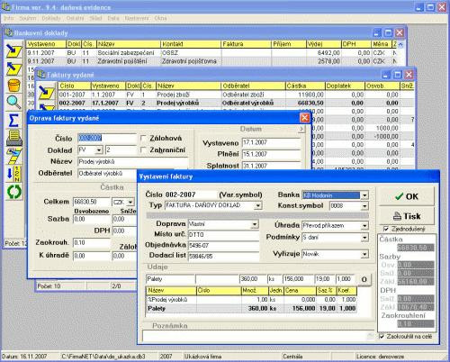Screen dimensions: 450x362
Task: Click the orange database barrel icon
Action: point(13,86)
